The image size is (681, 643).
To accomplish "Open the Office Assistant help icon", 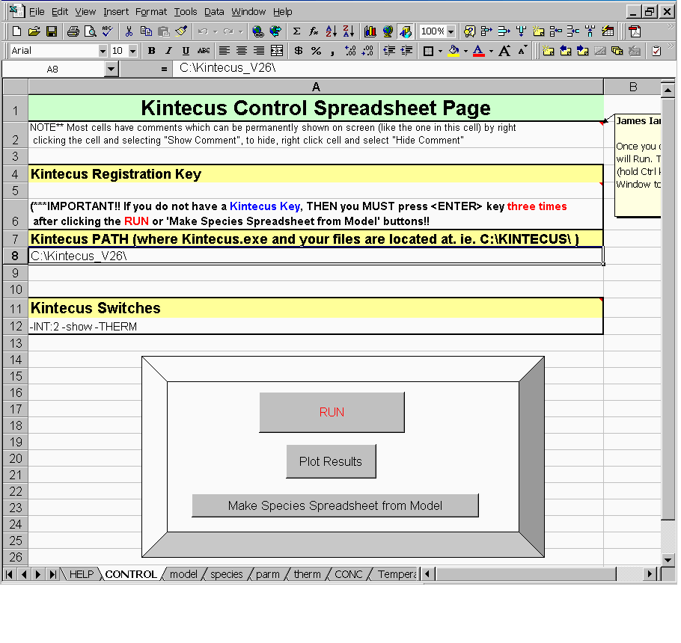I will [x=469, y=31].
